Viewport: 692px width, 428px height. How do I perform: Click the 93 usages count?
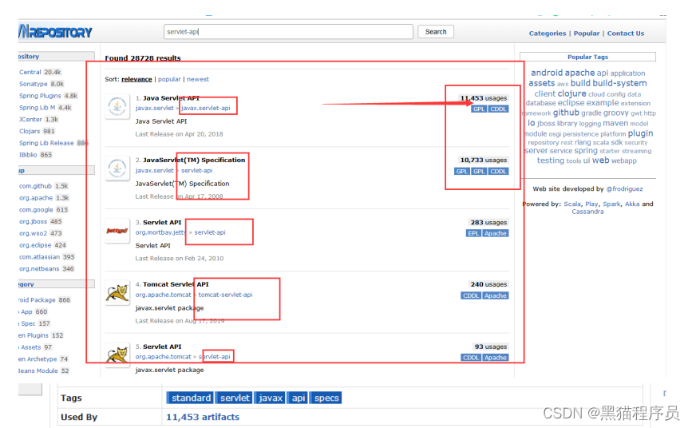pos(491,347)
